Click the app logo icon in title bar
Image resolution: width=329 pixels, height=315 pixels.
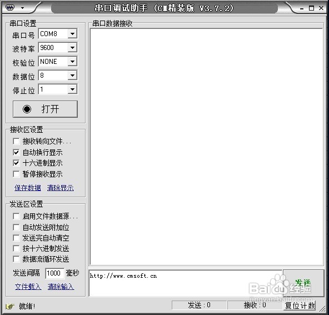[x=10, y=8]
